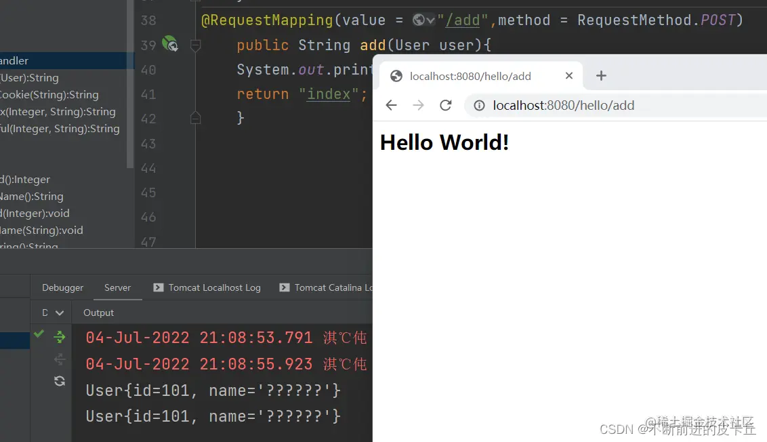The width and height of the screenshot is (767, 442).
Task: Select the d(Integer):void setter in structure panel
Action: click(x=35, y=213)
